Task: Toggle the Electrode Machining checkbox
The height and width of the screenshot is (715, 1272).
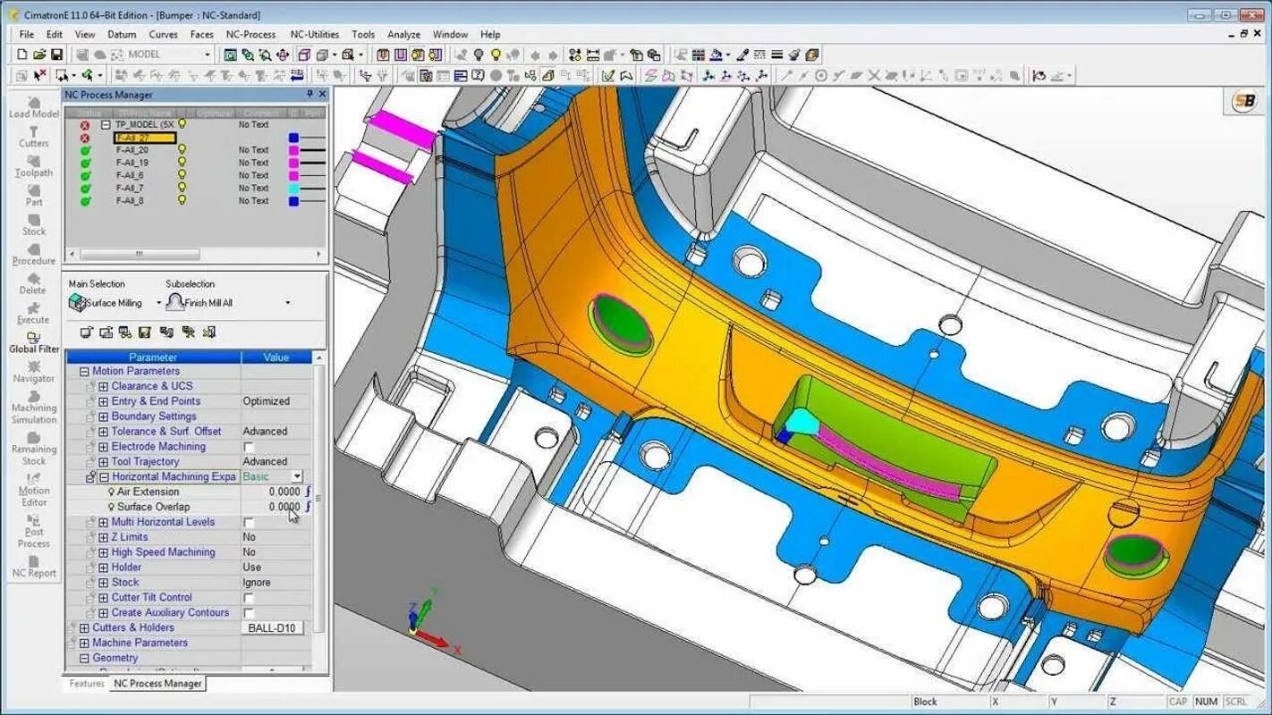Action: 249,447
